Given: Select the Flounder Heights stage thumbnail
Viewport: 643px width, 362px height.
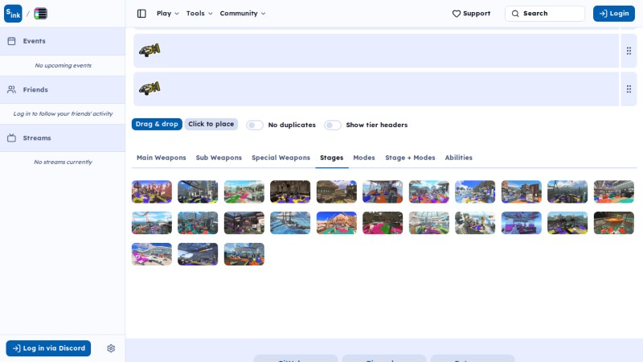Looking at the screenshot, I should click(x=198, y=223).
